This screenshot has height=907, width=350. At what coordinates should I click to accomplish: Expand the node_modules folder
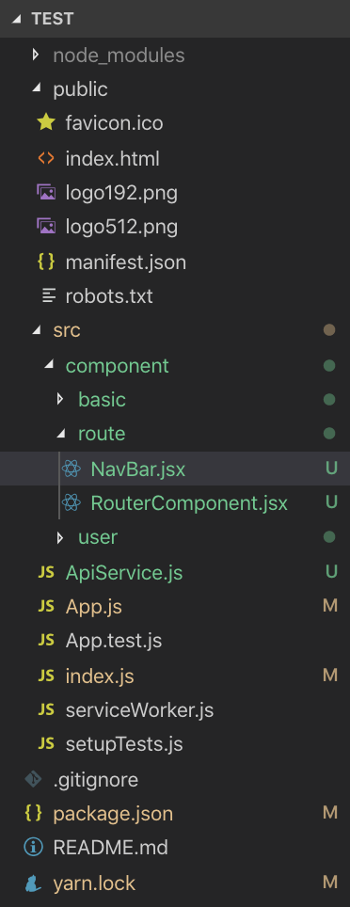coord(36,55)
